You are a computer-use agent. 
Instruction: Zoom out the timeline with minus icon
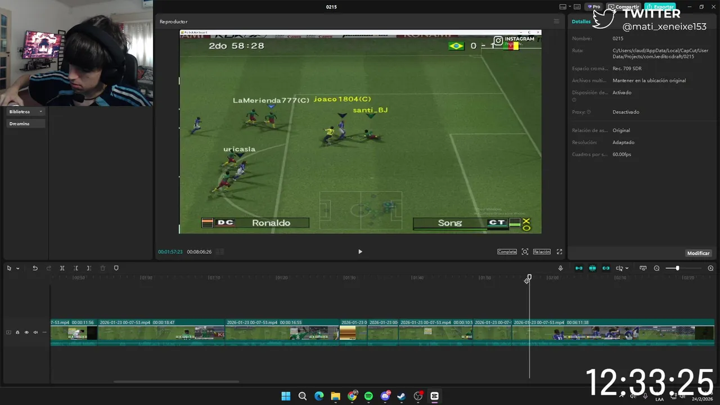click(x=656, y=268)
